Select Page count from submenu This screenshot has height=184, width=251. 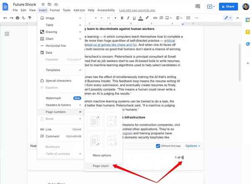coord(101,166)
